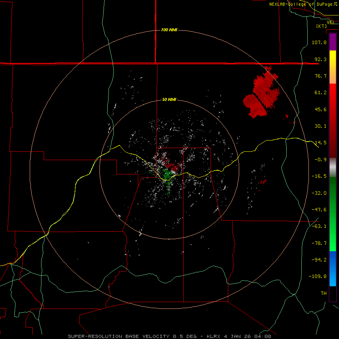This screenshot has height=339, width=339.
Task: Click the blue segment of the color bar
Action: pyautogui.click(x=333, y=269)
